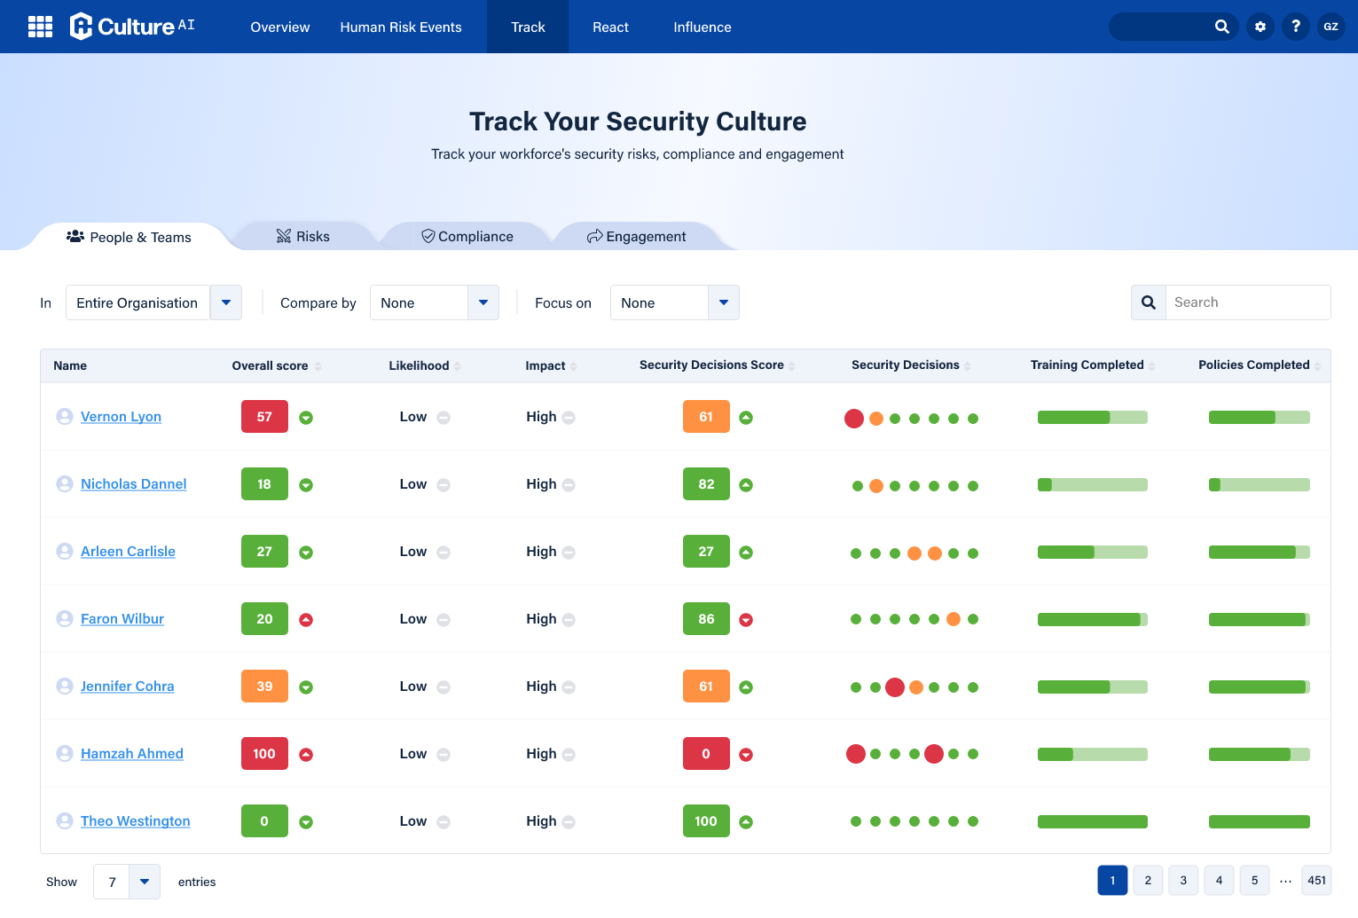Expand the Entire Organisation dropdown
The width and height of the screenshot is (1358, 918).
click(226, 302)
